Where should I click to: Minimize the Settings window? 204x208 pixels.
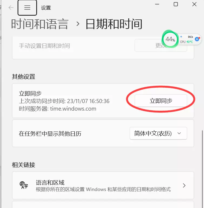coord(157,4)
